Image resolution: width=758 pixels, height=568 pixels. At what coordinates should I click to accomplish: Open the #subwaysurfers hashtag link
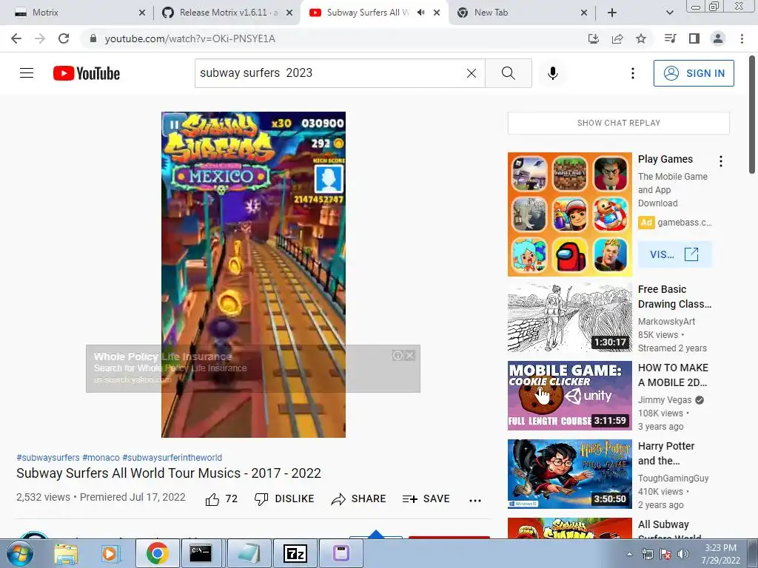(48, 457)
